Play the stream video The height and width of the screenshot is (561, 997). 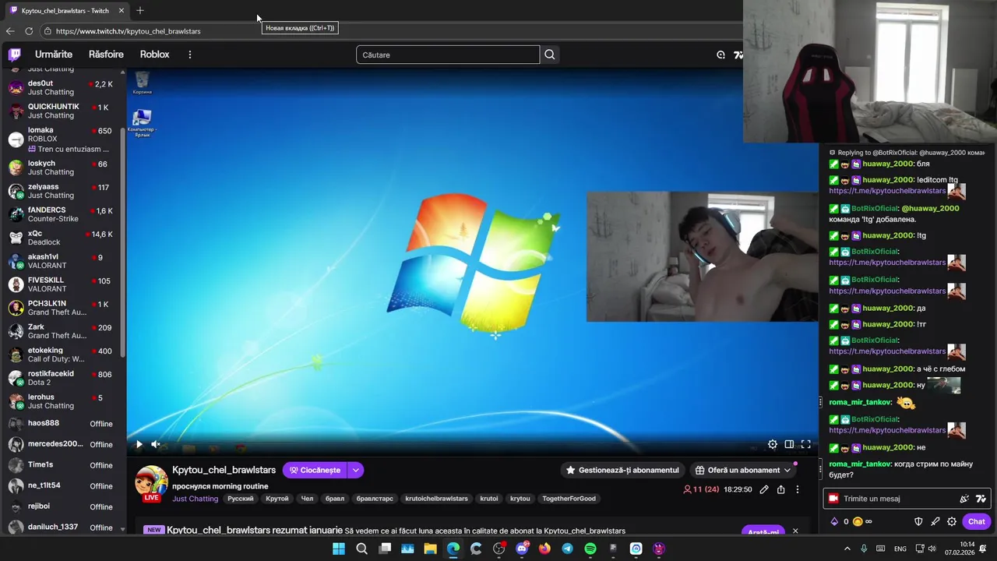point(139,444)
